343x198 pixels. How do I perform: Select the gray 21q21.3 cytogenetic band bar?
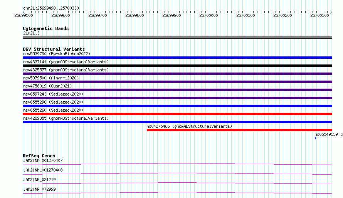[177, 37]
